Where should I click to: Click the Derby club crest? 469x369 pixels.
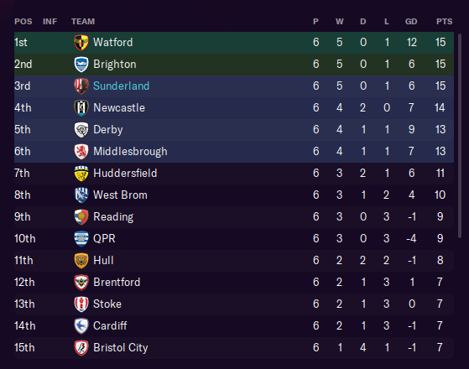pyautogui.click(x=81, y=130)
